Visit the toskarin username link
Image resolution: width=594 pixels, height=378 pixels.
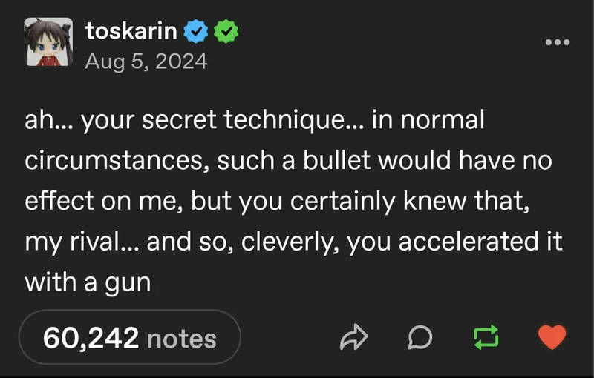pos(131,30)
